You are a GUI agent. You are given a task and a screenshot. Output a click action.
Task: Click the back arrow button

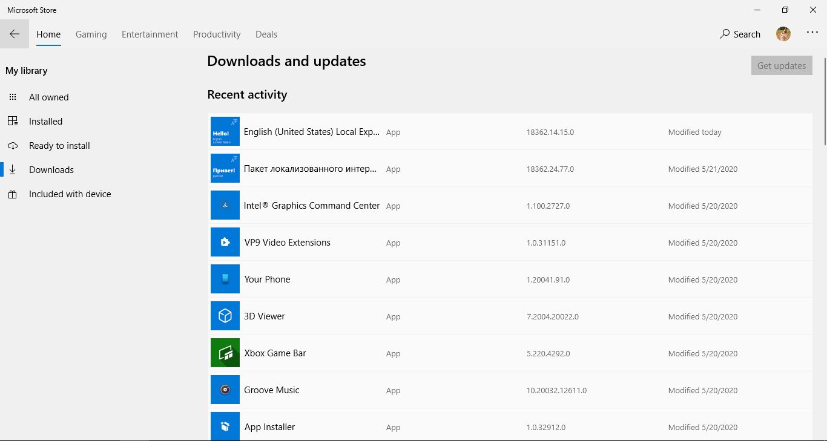(15, 34)
